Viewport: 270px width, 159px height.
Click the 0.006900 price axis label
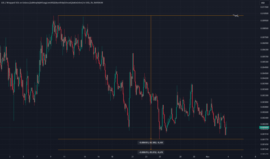coord(264,43)
